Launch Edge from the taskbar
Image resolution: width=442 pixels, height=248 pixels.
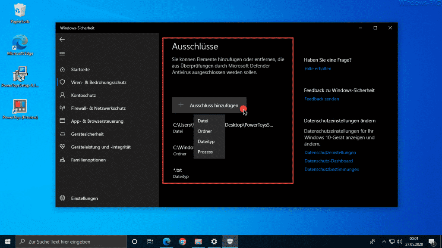coord(167,242)
